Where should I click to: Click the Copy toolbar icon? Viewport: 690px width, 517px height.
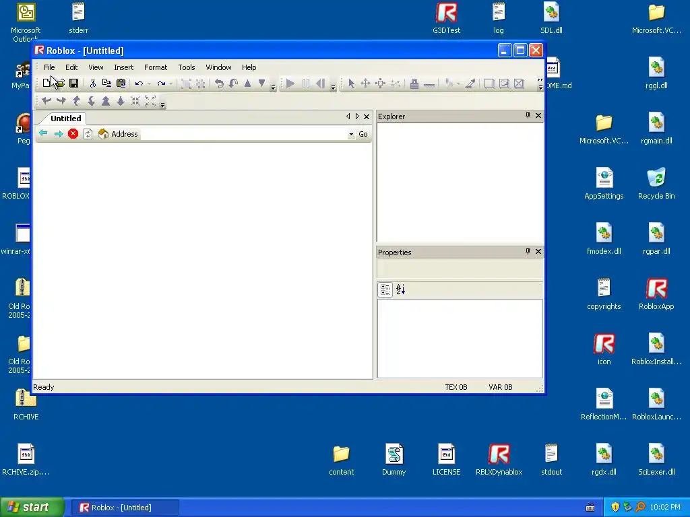106,83
